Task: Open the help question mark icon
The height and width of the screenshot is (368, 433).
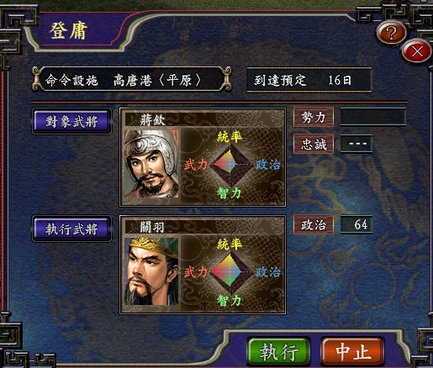Action: pyautogui.click(x=391, y=32)
